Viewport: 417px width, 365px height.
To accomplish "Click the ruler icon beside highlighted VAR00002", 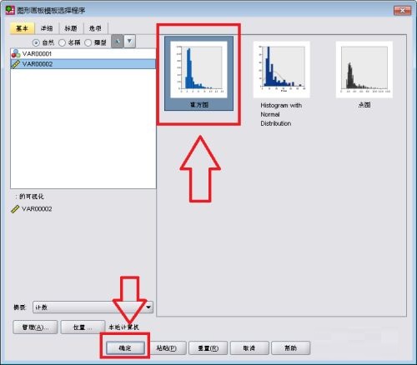I will (x=16, y=64).
